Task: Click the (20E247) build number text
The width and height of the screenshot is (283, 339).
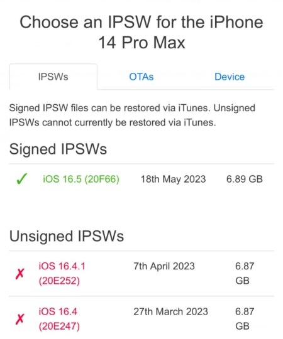Action: [59, 326]
